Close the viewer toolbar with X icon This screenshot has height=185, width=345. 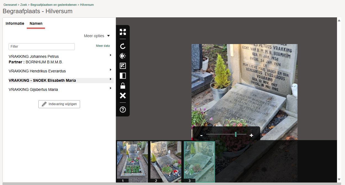point(123,96)
